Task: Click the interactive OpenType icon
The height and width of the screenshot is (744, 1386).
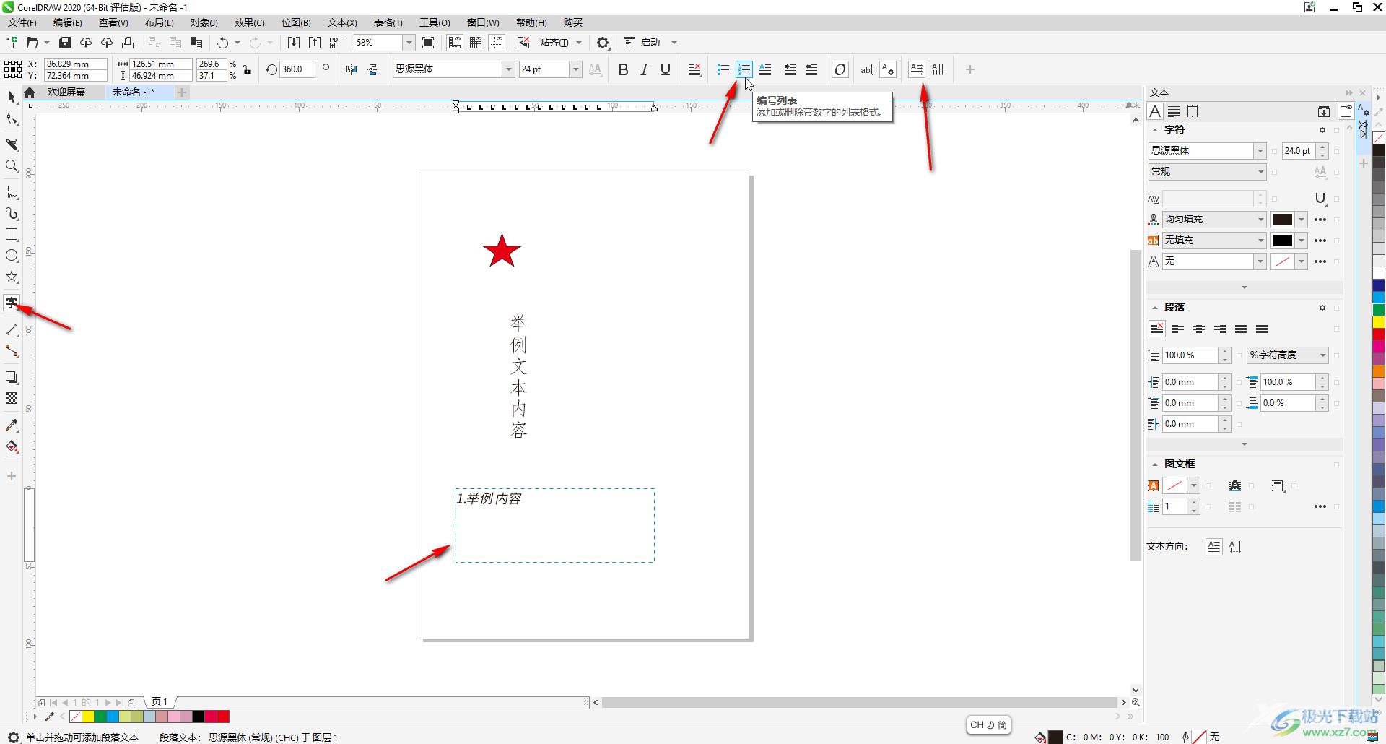Action: pos(840,69)
